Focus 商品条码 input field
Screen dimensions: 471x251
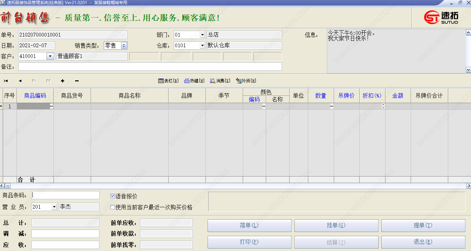coord(66,195)
